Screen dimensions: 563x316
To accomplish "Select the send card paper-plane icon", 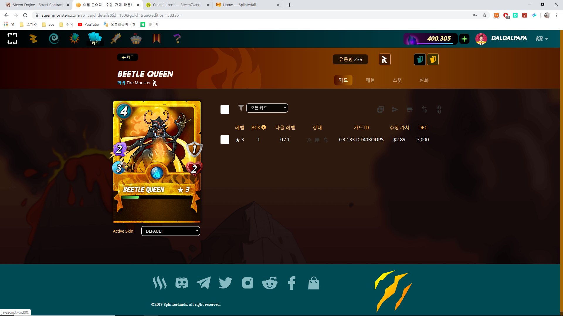I will [x=395, y=109].
